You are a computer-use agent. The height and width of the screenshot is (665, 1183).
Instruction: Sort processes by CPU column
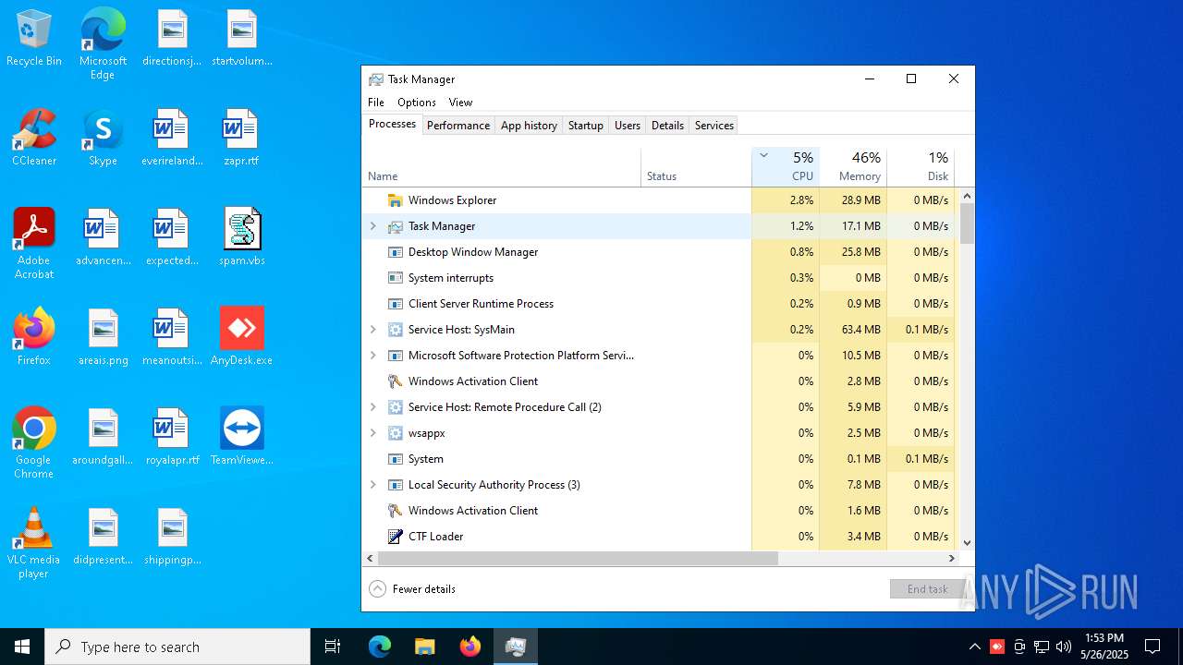coord(786,166)
